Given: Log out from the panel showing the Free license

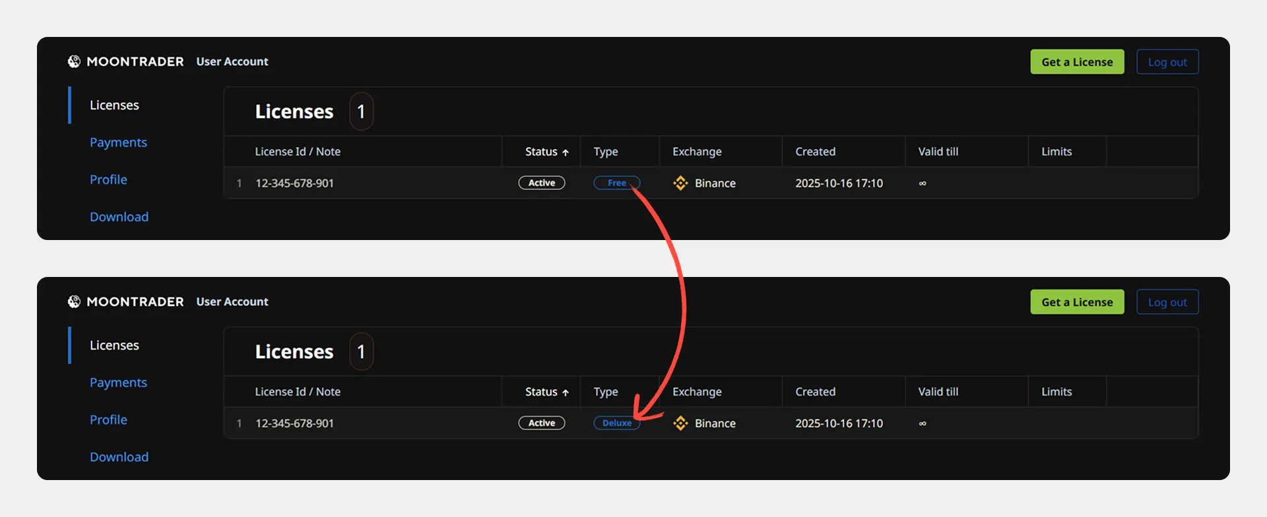Looking at the screenshot, I should tap(1167, 62).
